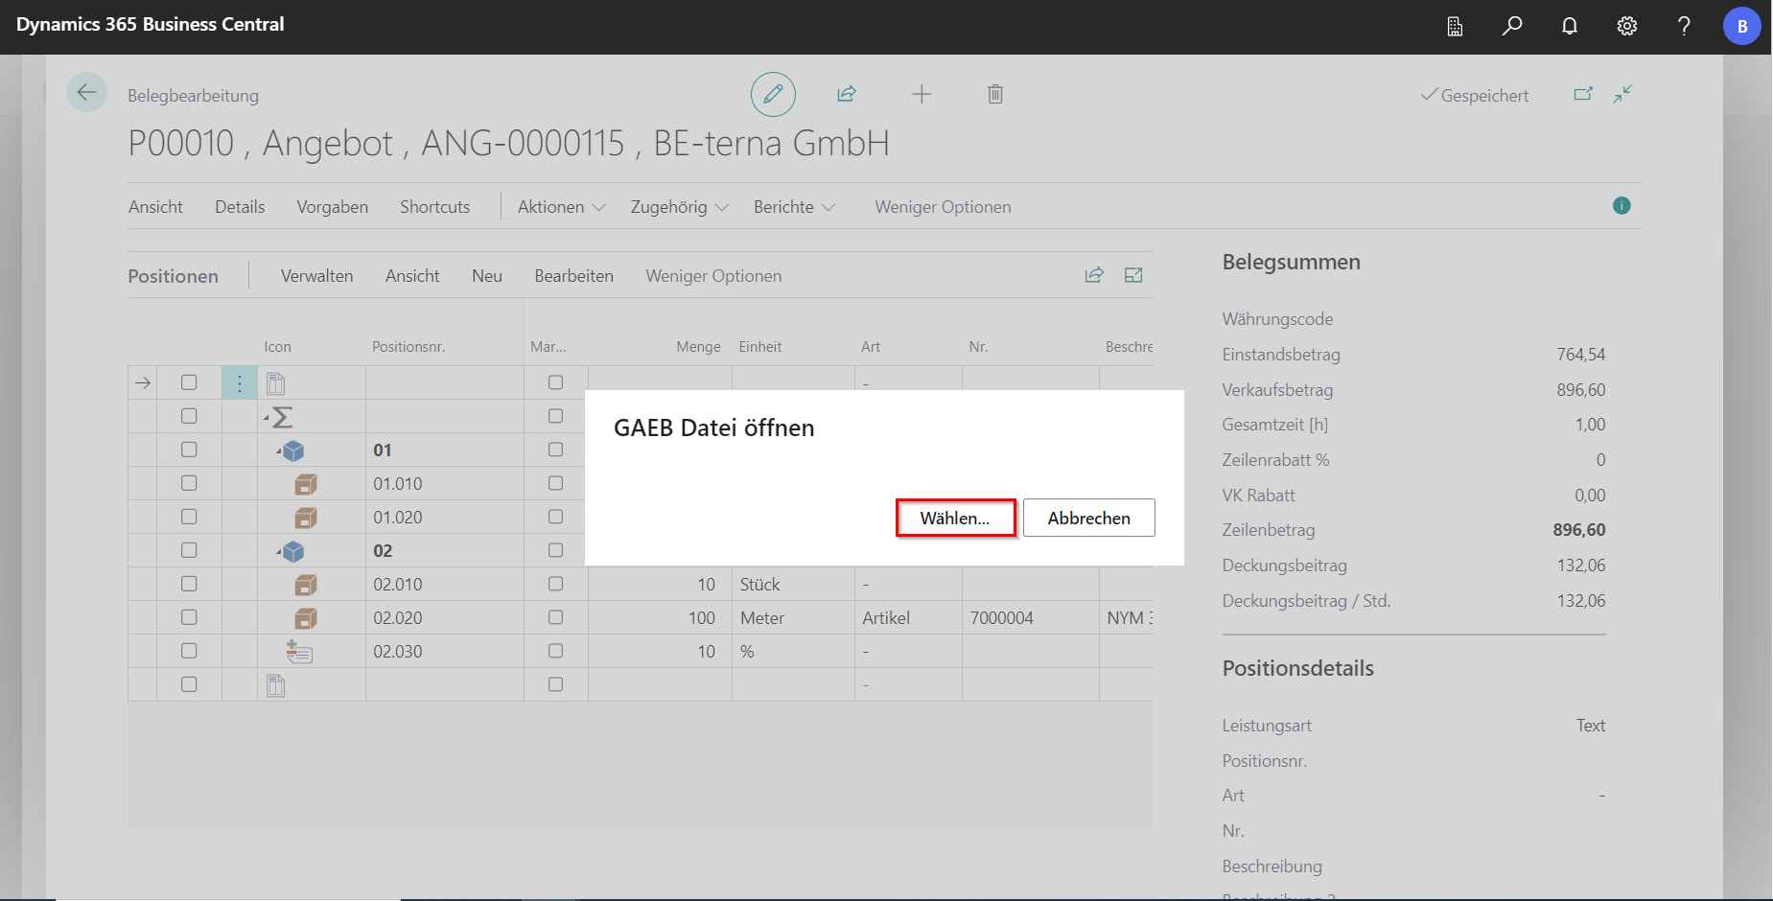Collapse the tree node for position 01

pos(279,450)
